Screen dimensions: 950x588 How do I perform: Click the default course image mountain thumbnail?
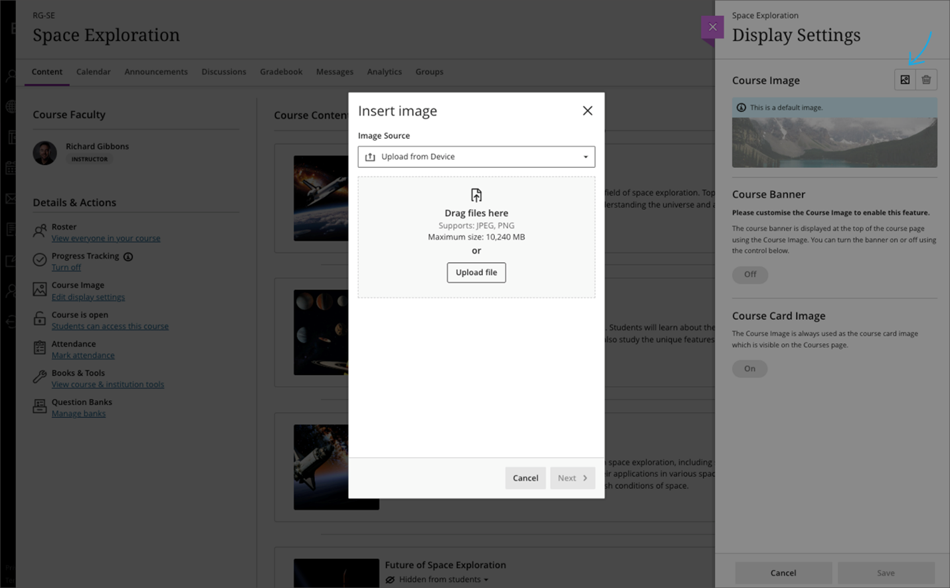(834, 141)
